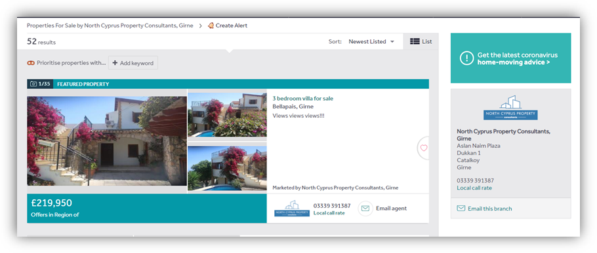Select the Catalkoy address line
The width and height of the screenshot is (597, 253).
[x=468, y=160]
